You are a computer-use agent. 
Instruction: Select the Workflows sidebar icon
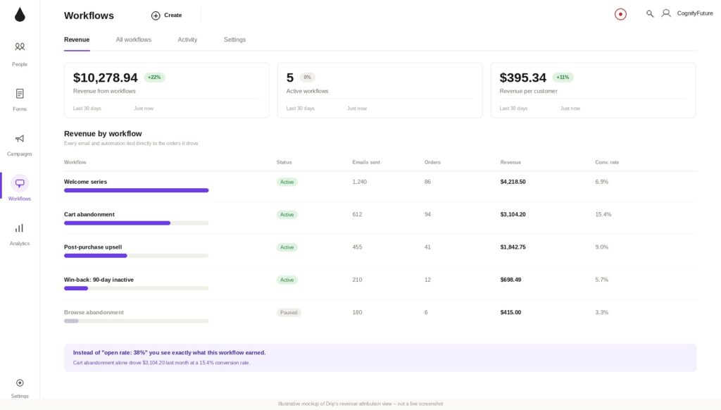[20, 183]
